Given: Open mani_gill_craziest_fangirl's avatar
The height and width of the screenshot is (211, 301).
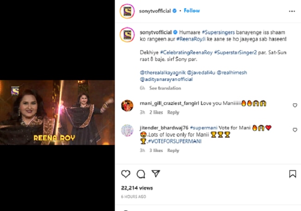Looking at the screenshot, I should [x=127, y=106].
